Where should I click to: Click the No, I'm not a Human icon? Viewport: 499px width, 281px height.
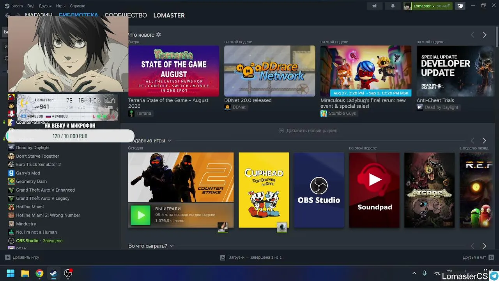pyautogui.click(x=11, y=232)
